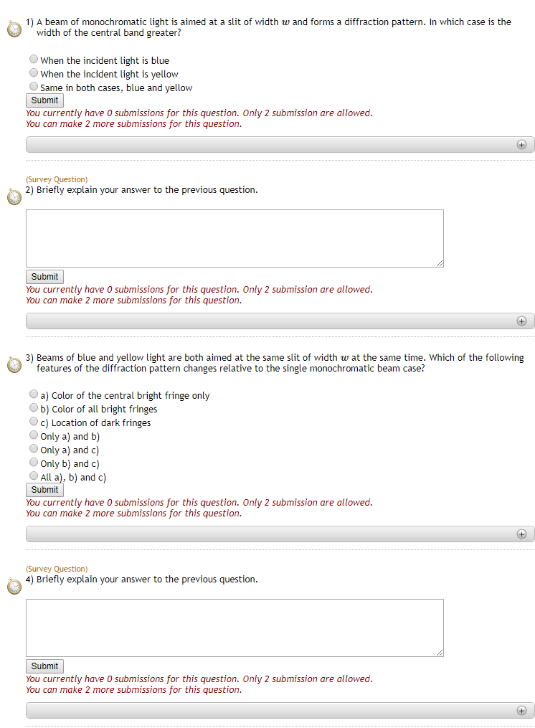Click the timer icon beside question 2
The image size is (535, 728).
[14, 197]
